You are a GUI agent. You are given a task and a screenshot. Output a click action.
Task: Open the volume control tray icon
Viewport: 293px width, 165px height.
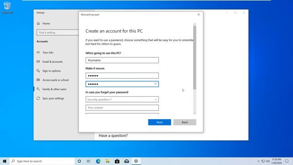pos(268,161)
